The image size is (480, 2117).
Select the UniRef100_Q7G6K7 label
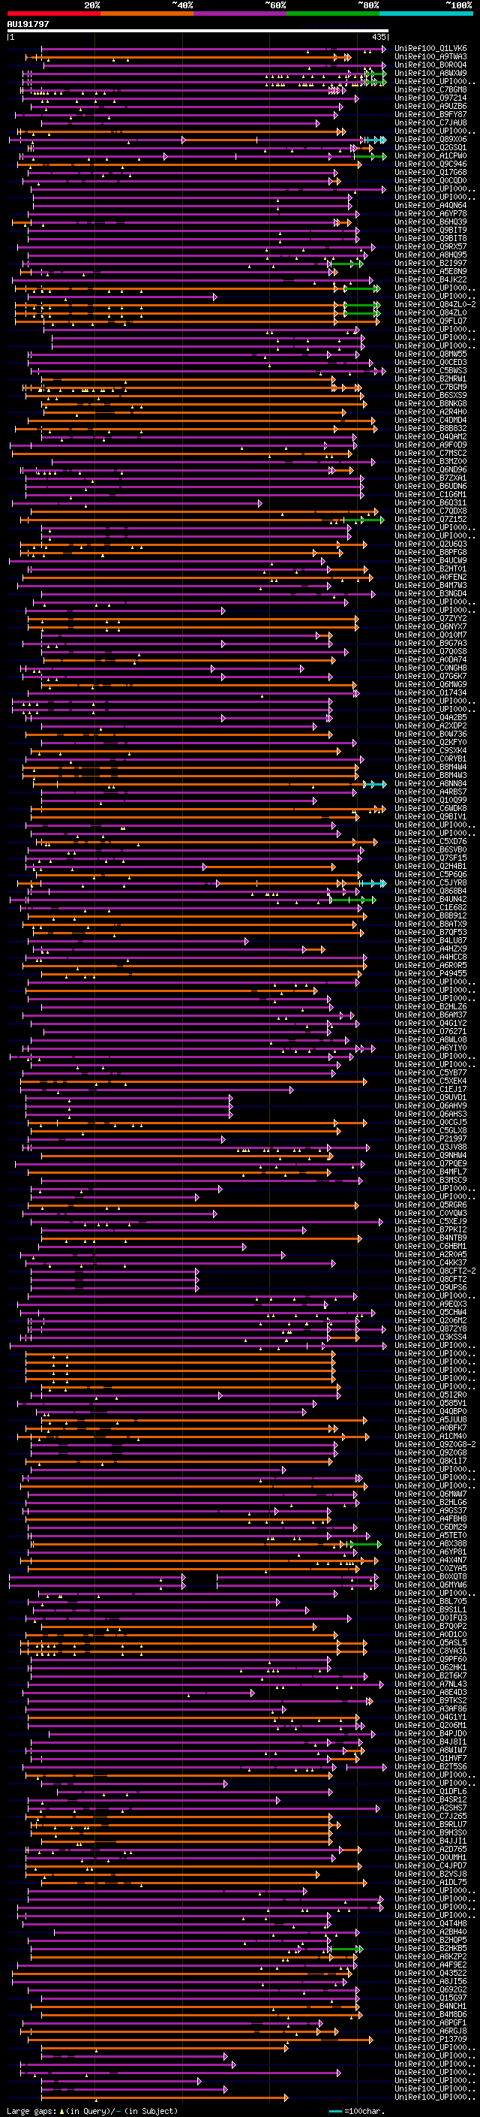click(x=430, y=677)
